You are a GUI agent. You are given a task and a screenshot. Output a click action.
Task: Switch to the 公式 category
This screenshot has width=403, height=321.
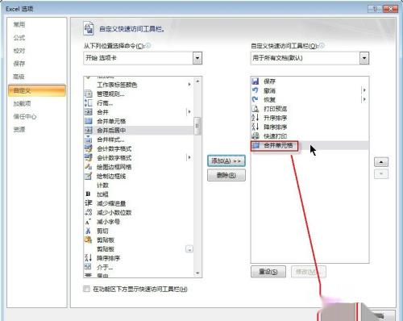(19, 38)
